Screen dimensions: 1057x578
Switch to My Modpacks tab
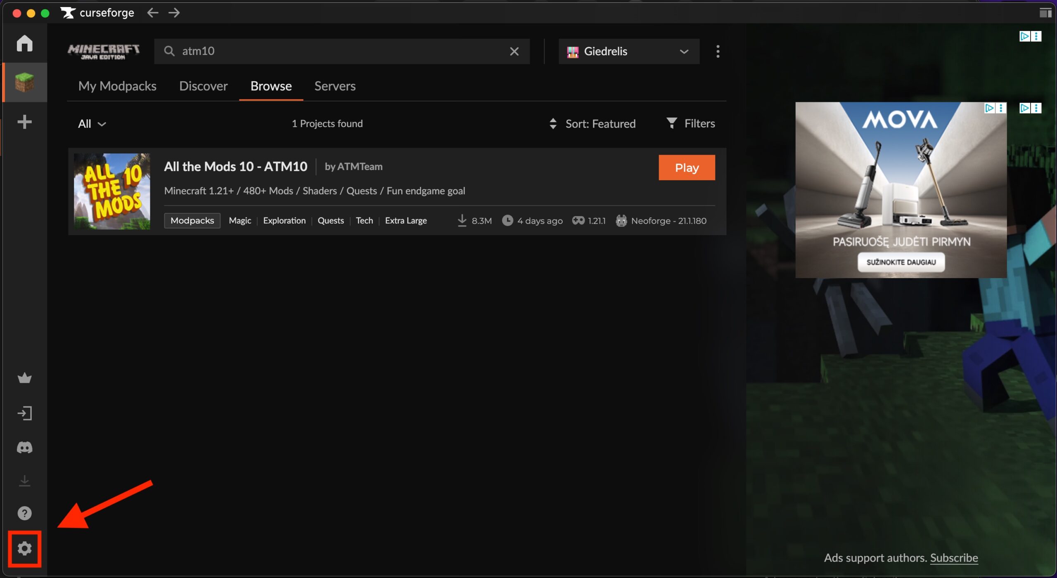tap(117, 86)
